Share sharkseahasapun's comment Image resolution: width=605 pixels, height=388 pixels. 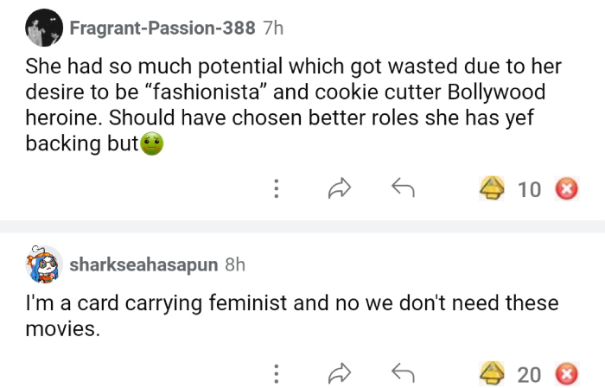340,373
